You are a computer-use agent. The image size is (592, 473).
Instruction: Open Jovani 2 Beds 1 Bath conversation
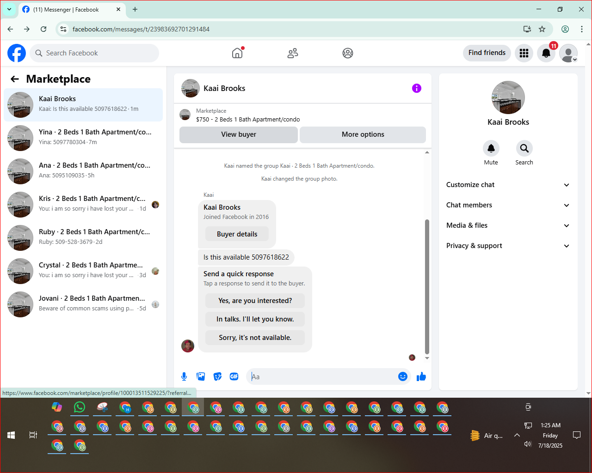click(x=83, y=304)
